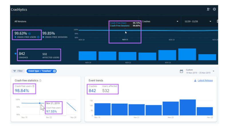229x129 pixels.
Task: Click the Nov 21 point on crash-free line
Action: [x=40, y=103]
